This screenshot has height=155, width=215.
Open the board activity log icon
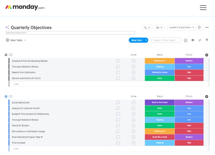tap(199, 27)
